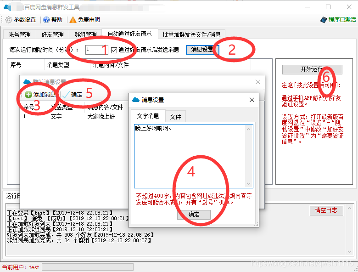
Task: Click 当前用户: test status text
Action: click(21, 267)
